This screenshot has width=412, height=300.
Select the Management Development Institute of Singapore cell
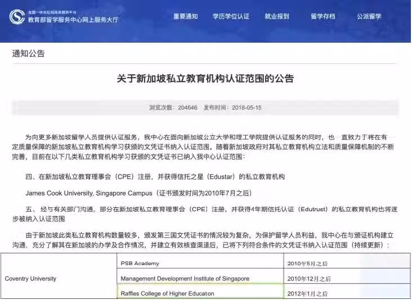[x=200, y=276]
